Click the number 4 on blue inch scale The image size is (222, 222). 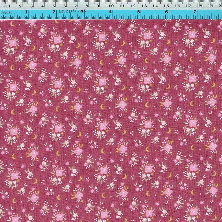click(x=110, y=12)
